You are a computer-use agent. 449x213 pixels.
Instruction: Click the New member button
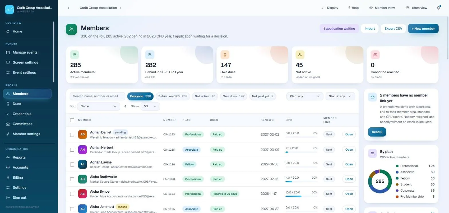423,29
